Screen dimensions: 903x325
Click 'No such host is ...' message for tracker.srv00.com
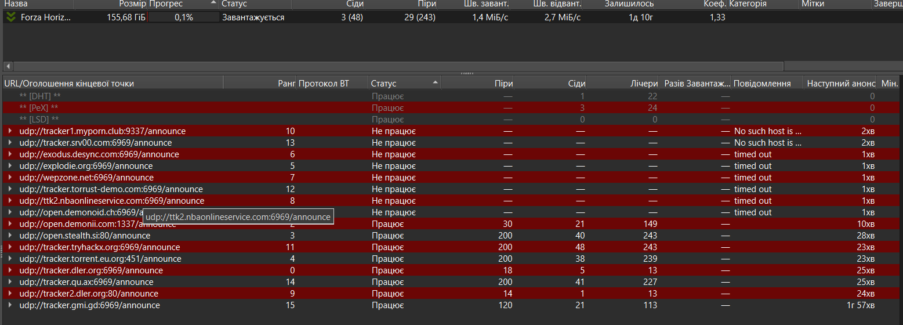pos(768,143)
